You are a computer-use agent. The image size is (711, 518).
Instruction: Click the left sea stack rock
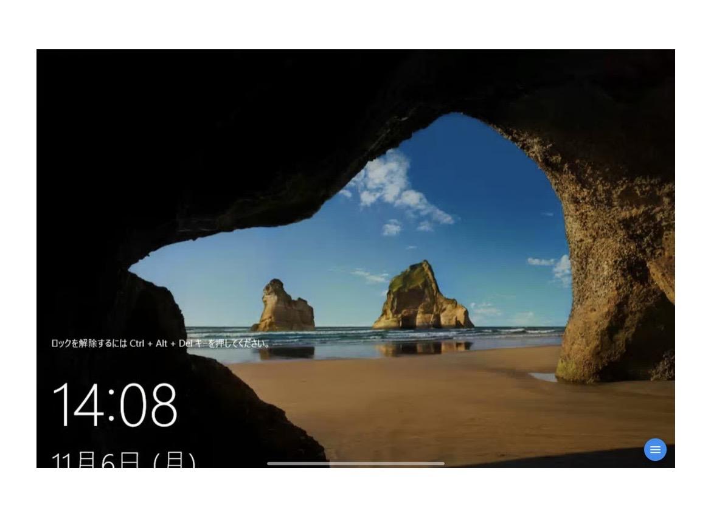point(283,307)
